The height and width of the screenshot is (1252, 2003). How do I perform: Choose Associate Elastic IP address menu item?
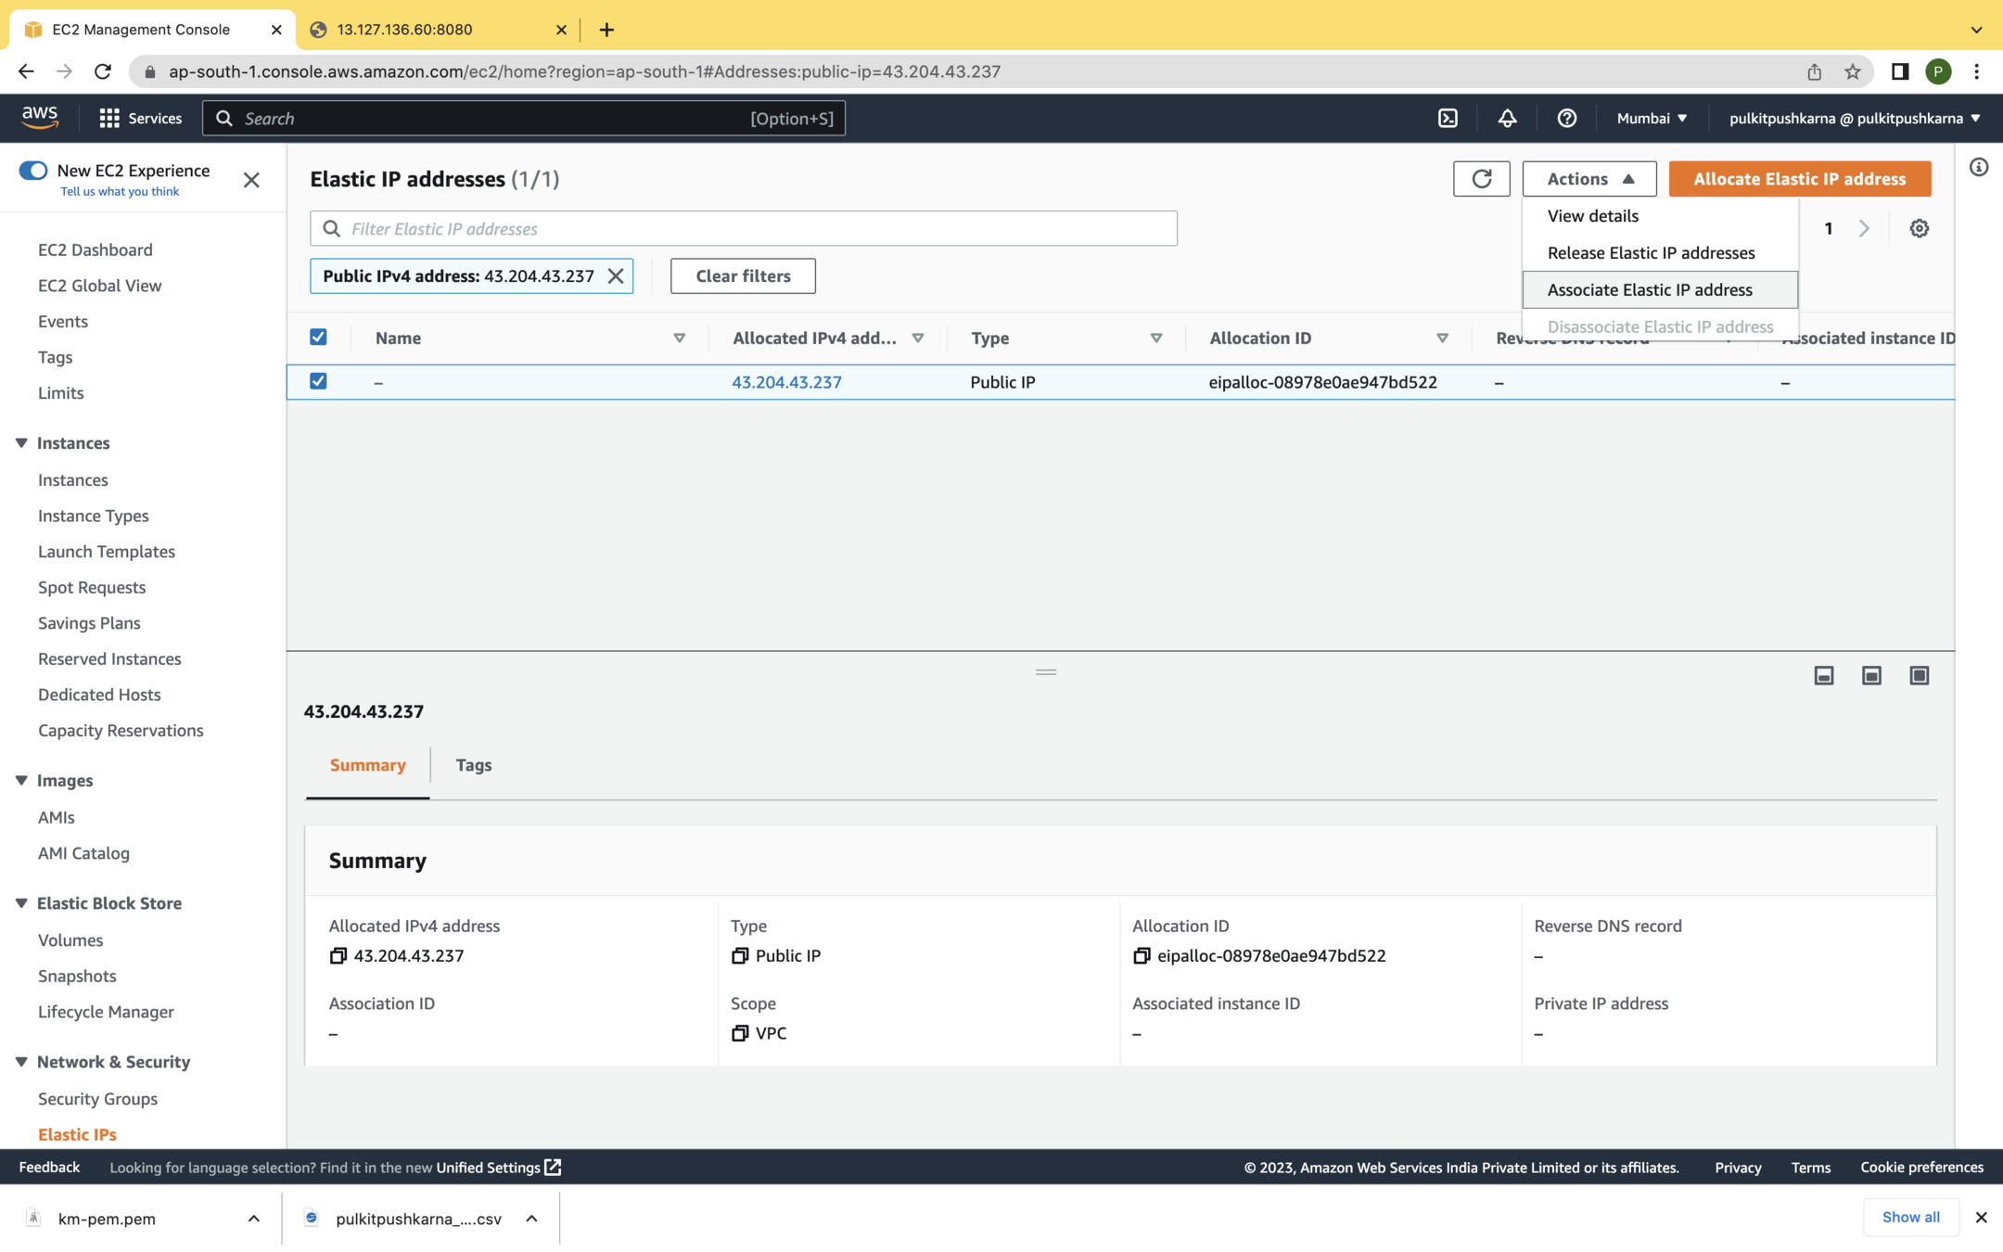[1649, 289]
